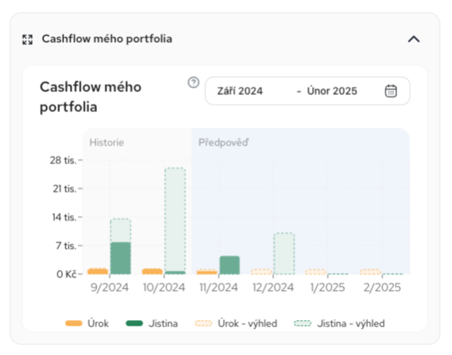The image size is (452, 355).
Task: Edit the Únor 2025 end date
Action: pos(332,91)
